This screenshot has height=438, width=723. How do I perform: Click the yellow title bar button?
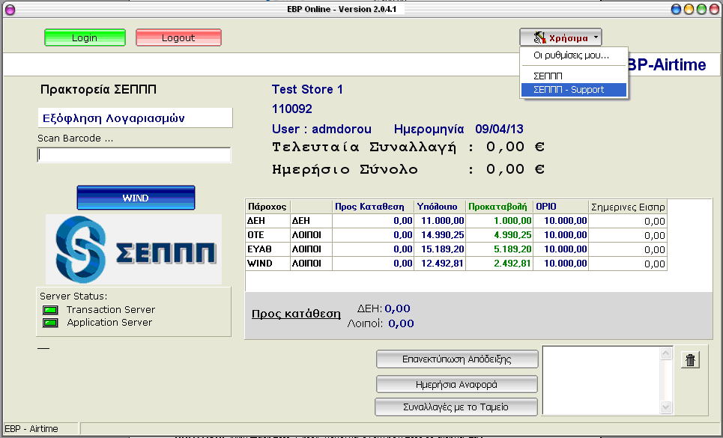pos(689,9)
